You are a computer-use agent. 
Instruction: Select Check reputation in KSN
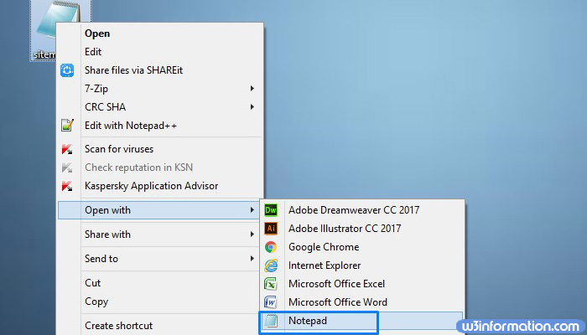[160, 167]
